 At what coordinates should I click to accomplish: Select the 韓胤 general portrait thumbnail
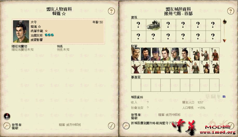coord(185,54)
